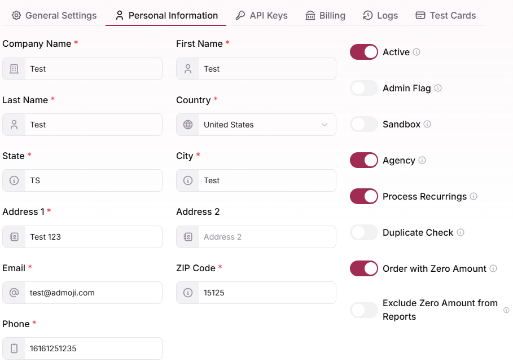Click the info icon next to Agency
513x362 pixels.
[422, 160]
